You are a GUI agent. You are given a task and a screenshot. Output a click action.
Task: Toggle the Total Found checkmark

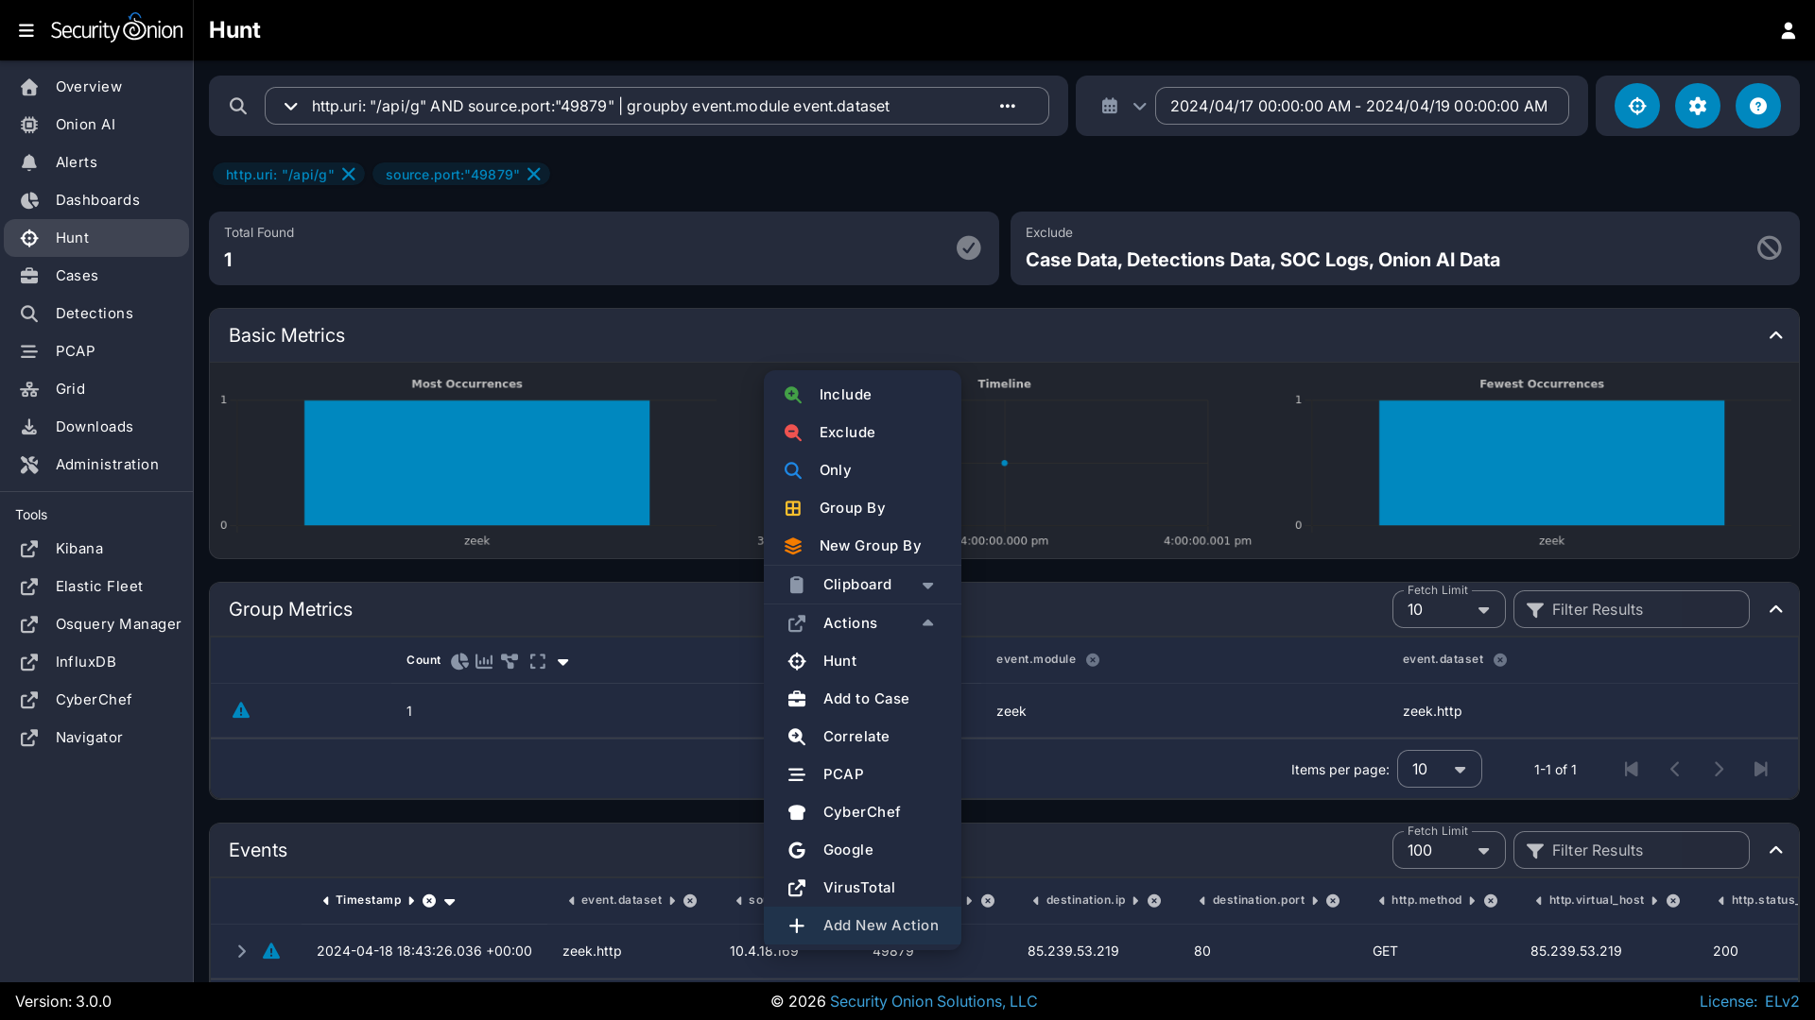[968, 247]
